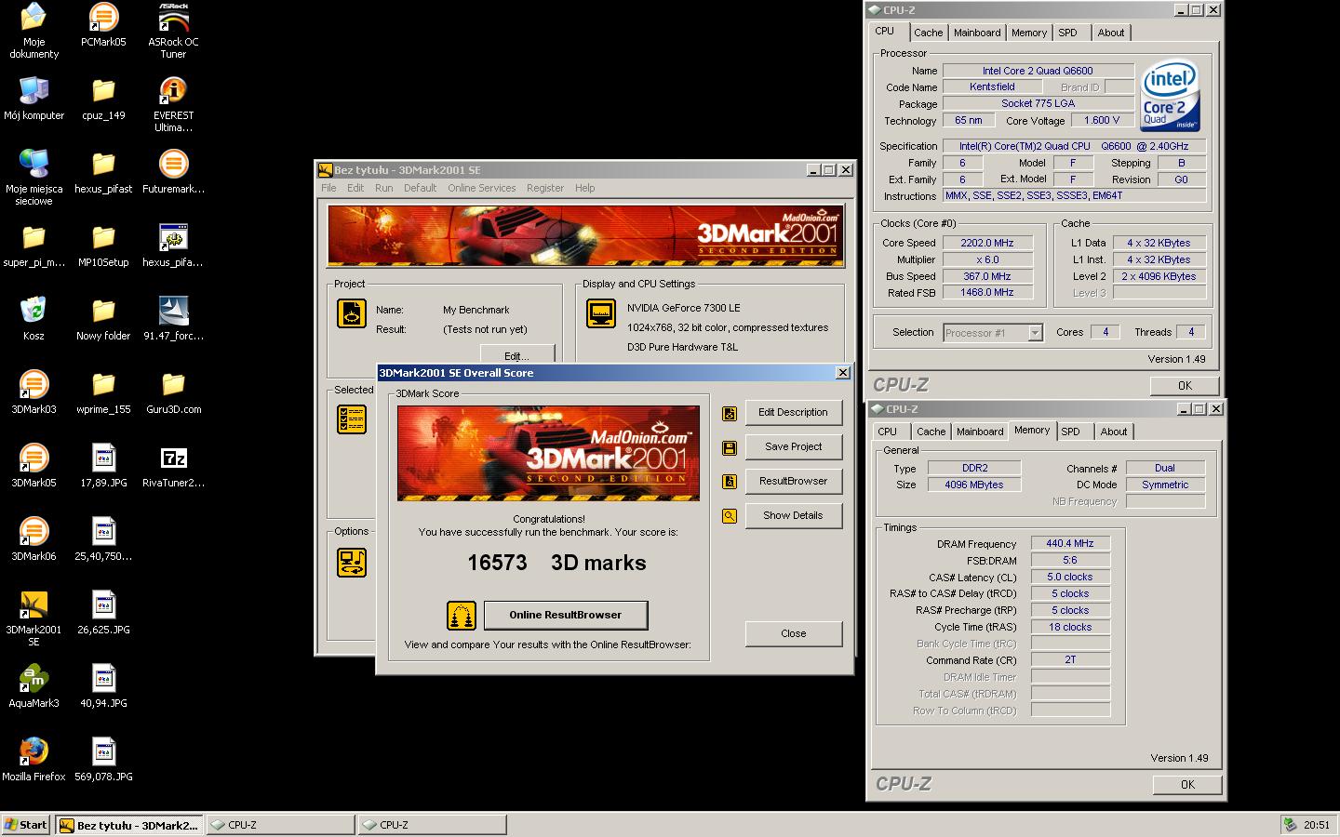Switch to Cache tab in top CPU-Z window

click(928, 33)
